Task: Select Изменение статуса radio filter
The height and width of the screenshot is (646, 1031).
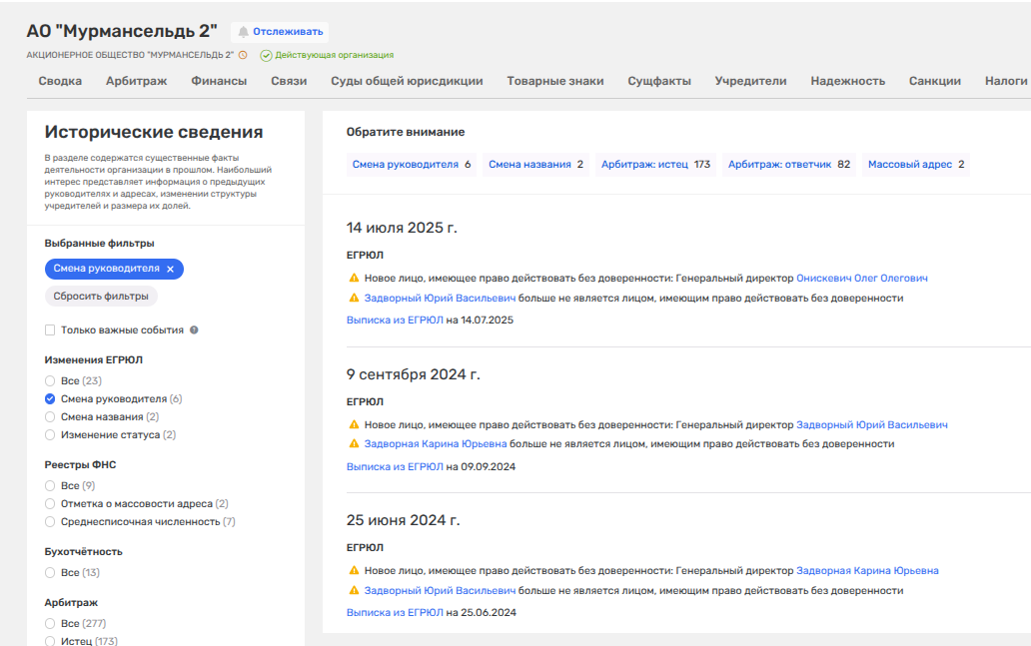Action: click(x=50, y=435)
